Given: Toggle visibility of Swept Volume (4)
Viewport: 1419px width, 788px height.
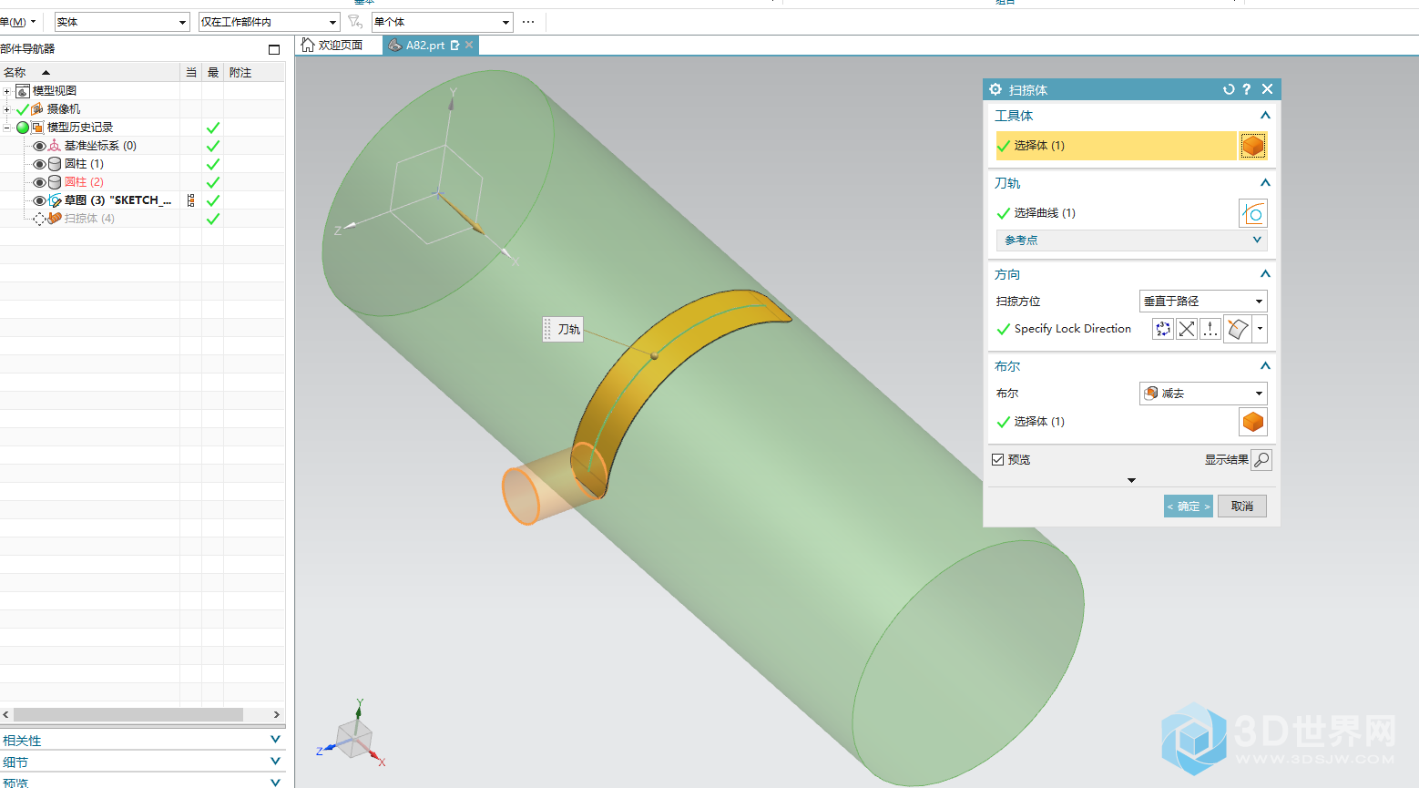Looking at the screenshot, I should click(x=39, y=219).
